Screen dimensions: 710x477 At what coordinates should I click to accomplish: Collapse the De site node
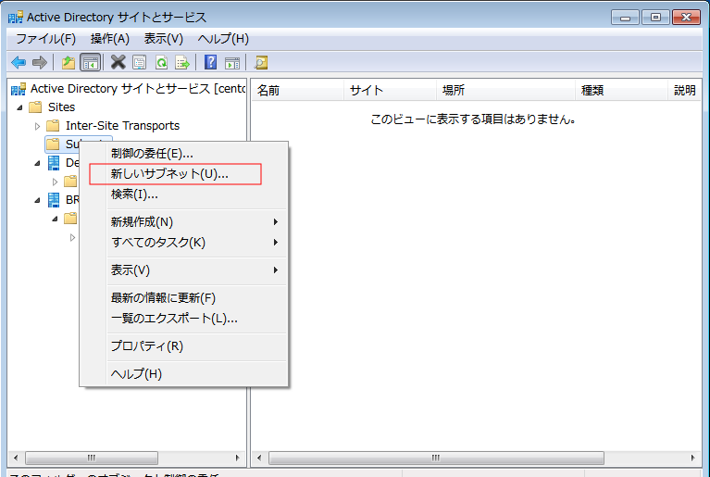pos(38,163)
